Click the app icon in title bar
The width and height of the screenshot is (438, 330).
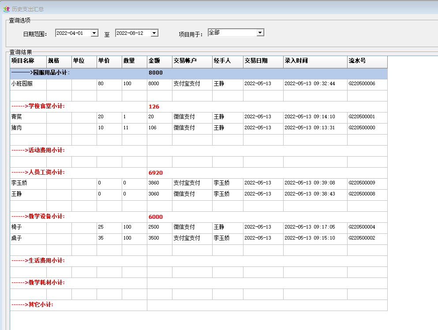tap(6, 9)
